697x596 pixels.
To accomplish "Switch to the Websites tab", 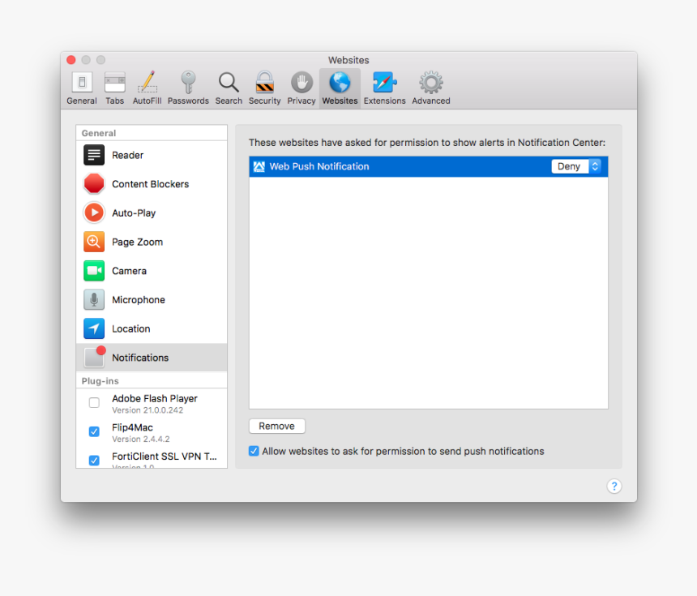I will click(x=340, y=85).
